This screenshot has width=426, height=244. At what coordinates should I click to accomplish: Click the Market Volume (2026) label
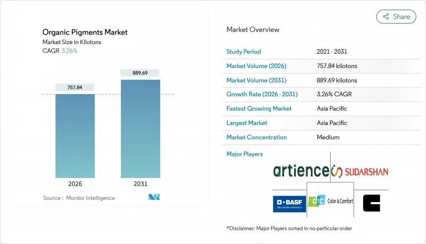(x=257, y=66)
